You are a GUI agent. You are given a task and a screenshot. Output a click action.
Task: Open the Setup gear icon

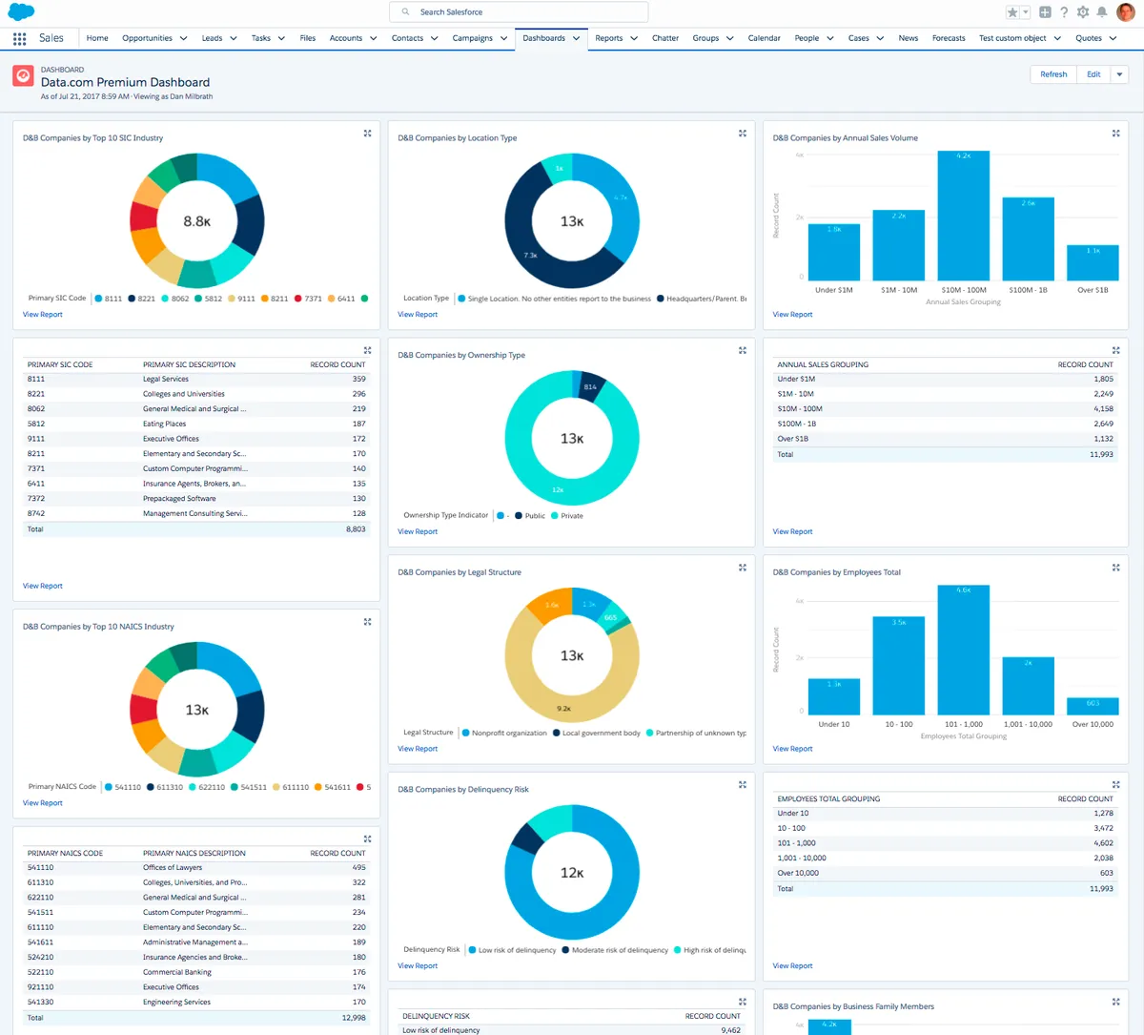pyautogui.click(x=1083, y=12)
